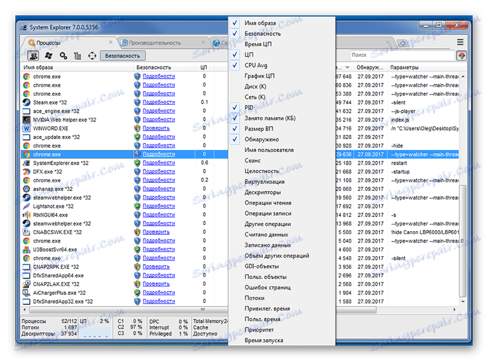Click the Windows logo toolbar icon

click(49, 55)
